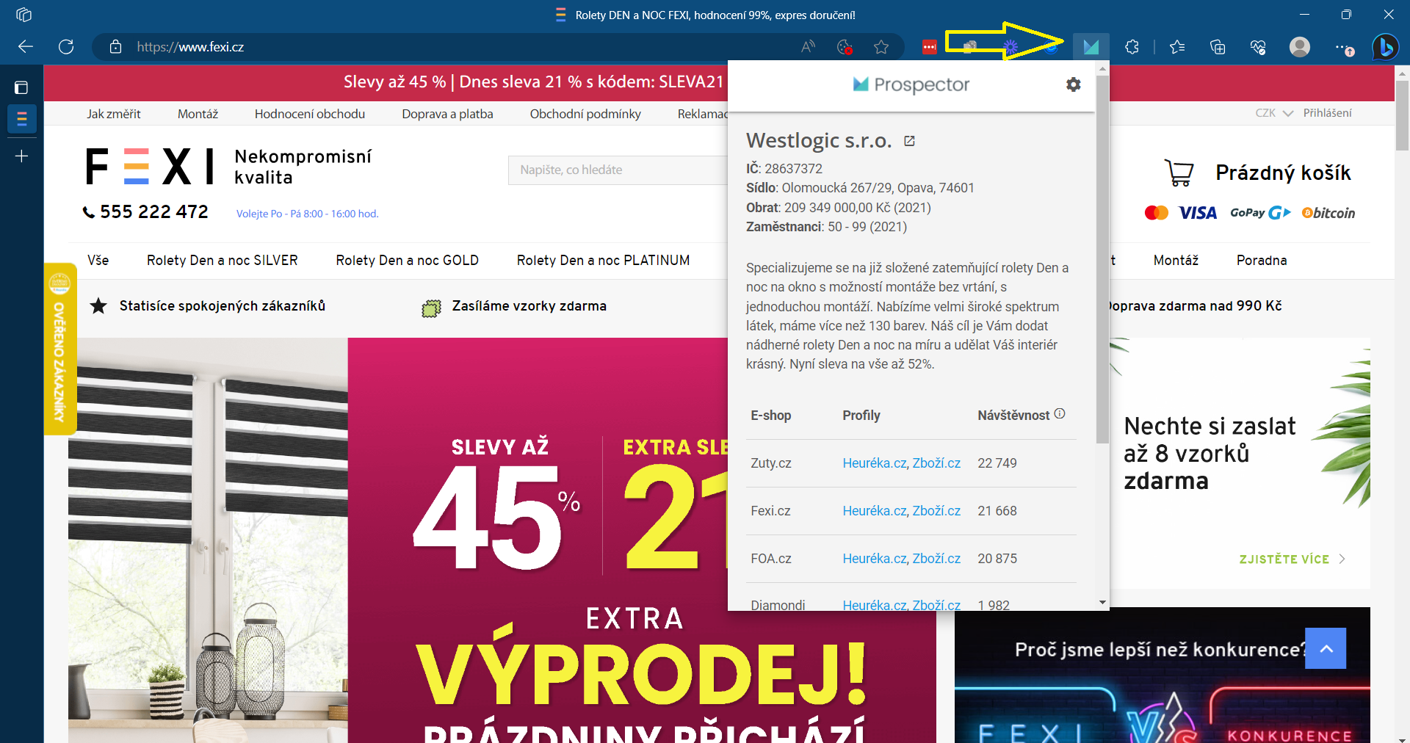Select the Fexi vertical tab

(21, 118)
